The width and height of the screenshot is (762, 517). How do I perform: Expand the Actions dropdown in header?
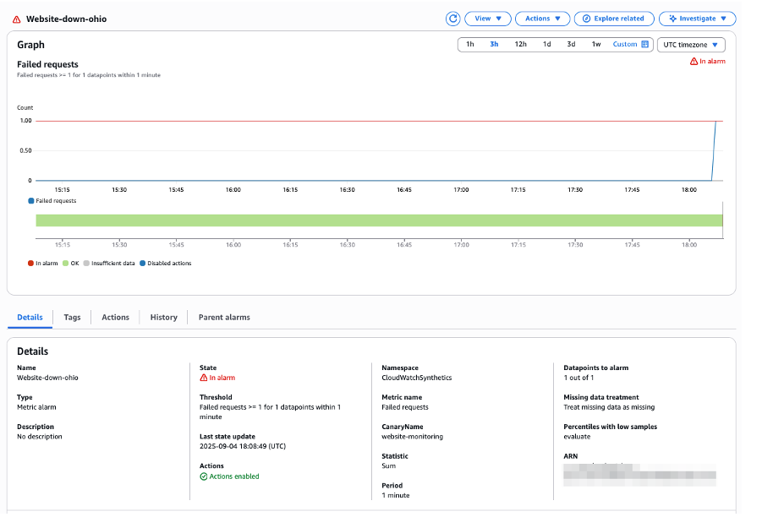(541, 18)
